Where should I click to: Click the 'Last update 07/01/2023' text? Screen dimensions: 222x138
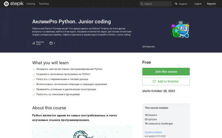[155, 136]
